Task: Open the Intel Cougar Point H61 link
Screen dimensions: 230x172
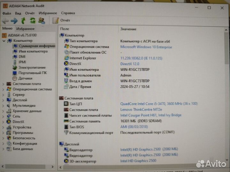Action: pyautogui.click(x=151, y=115)
